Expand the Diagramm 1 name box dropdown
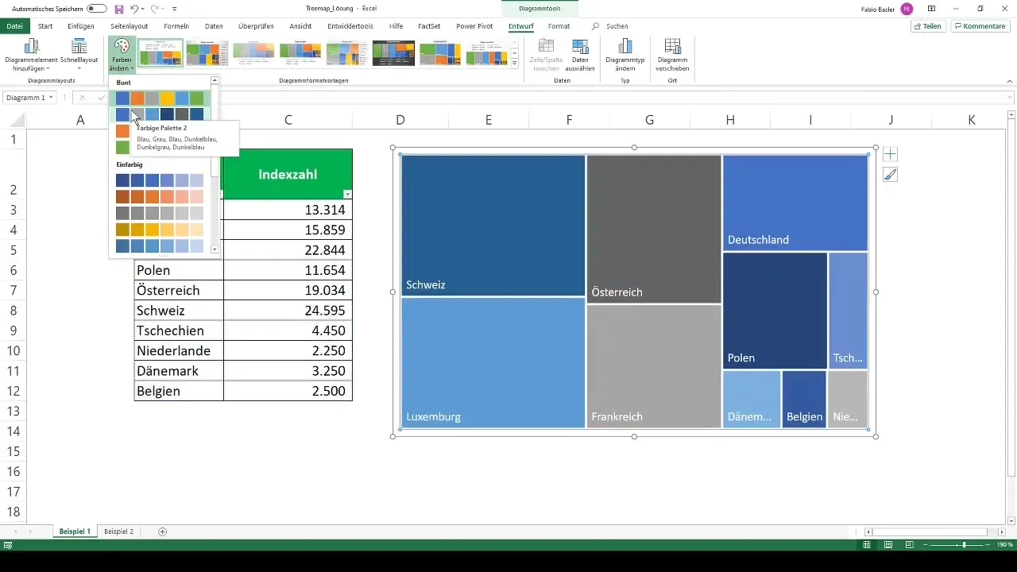The image size is (1017, 572). (x=51, y=98)
